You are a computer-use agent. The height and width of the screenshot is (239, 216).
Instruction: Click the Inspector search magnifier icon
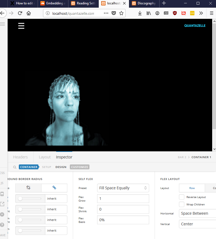pos(15,167)
